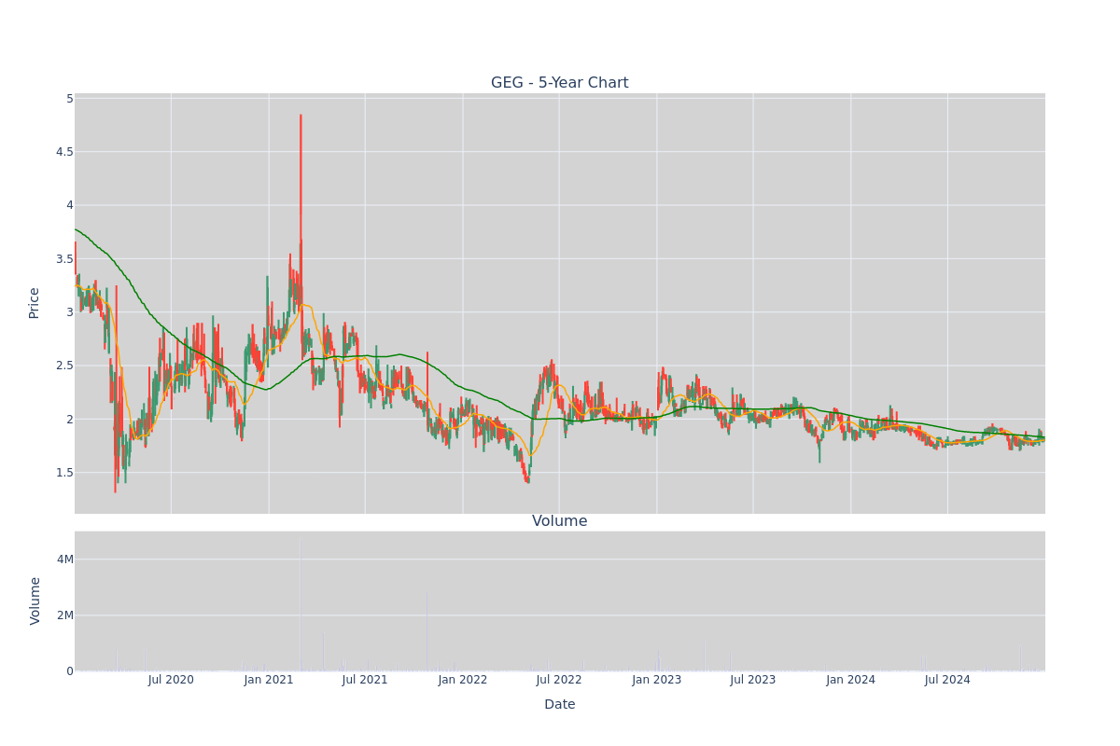Click the price tick label '4.5'
This screenshot has height=746, width=1120.
[x=63, y=152]
